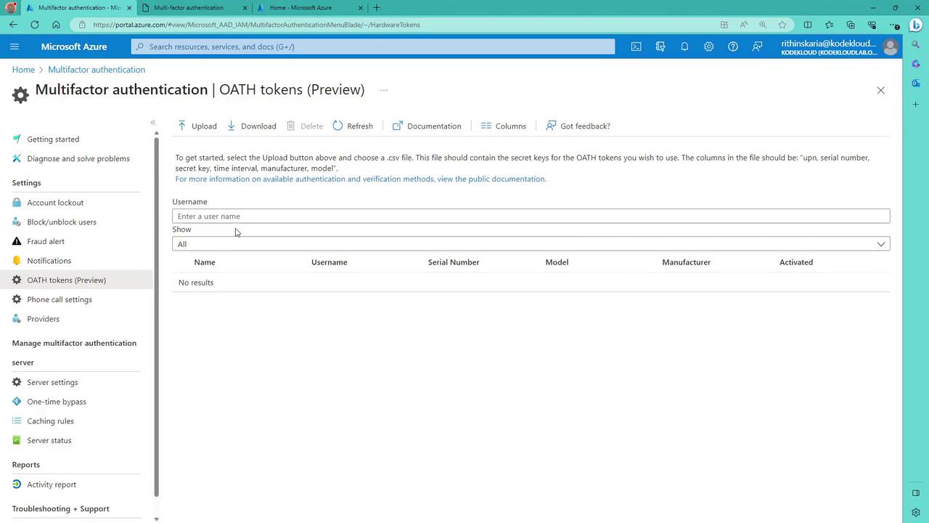Reload the page with browser refresh
This screenshot has width=929, height=523.
35,25
